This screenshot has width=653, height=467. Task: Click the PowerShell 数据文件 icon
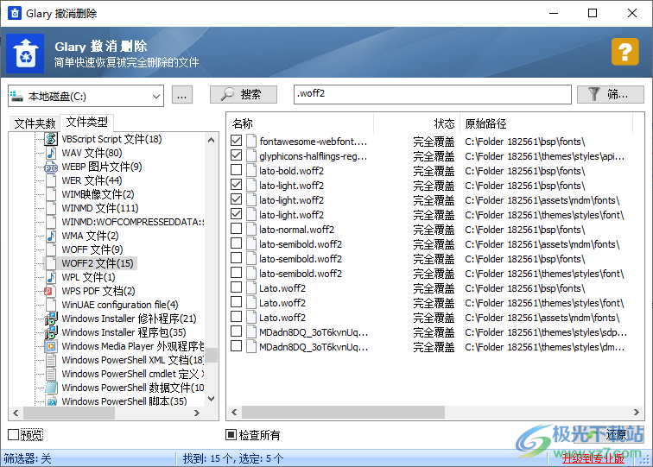coord(51,387)
